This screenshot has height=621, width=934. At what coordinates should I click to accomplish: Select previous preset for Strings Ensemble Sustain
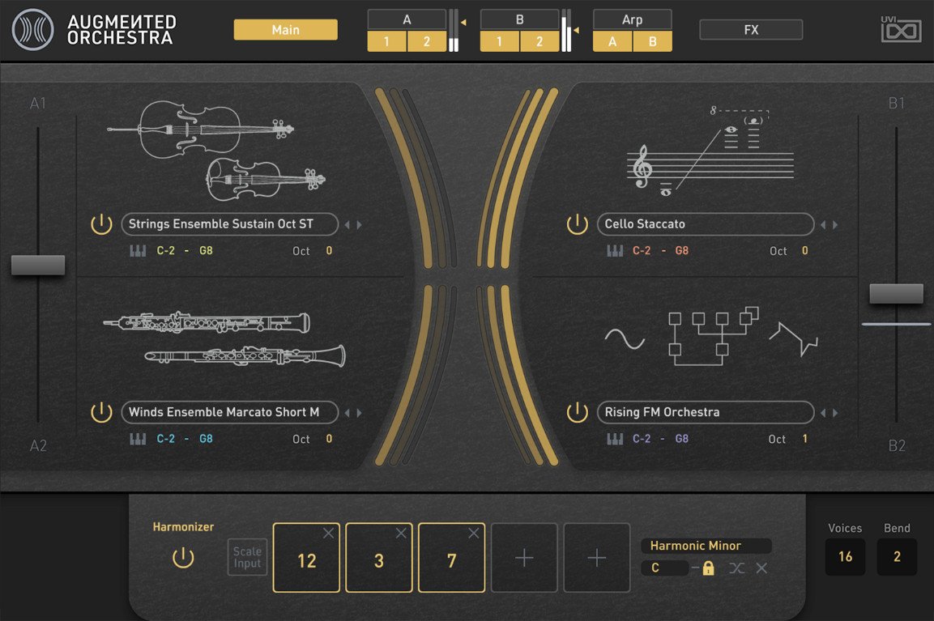click(x=347, y=225)
